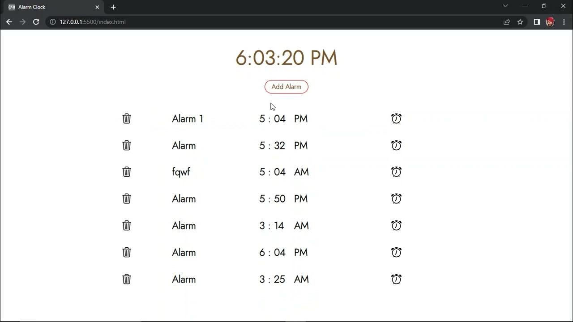This screenshot has width=573, height=322.
Task: Delete the Alarm 1 entry
Action: pyautogui.click(x=127, y=119)
